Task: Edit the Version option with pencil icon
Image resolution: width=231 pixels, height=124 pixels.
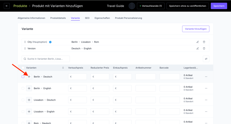Action: pyautogui.click(x=198, y=48)
